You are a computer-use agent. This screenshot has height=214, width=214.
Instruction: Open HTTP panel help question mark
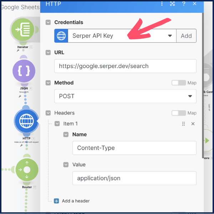point(184,4)
